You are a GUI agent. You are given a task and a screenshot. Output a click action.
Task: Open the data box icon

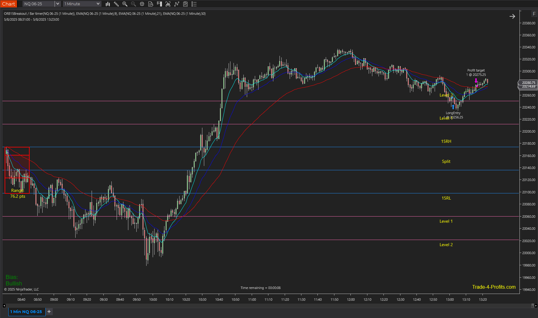pyautogui.click(x=151, y=4)
